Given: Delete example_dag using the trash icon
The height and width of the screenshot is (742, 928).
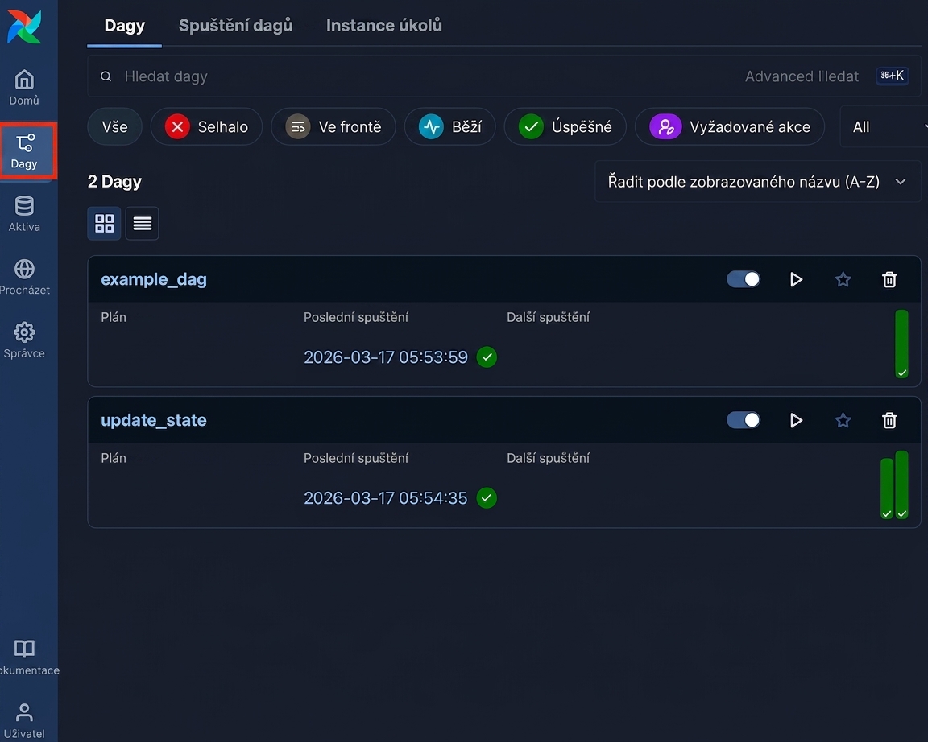Looking at the screenshot, I should [x=889, y=279].
